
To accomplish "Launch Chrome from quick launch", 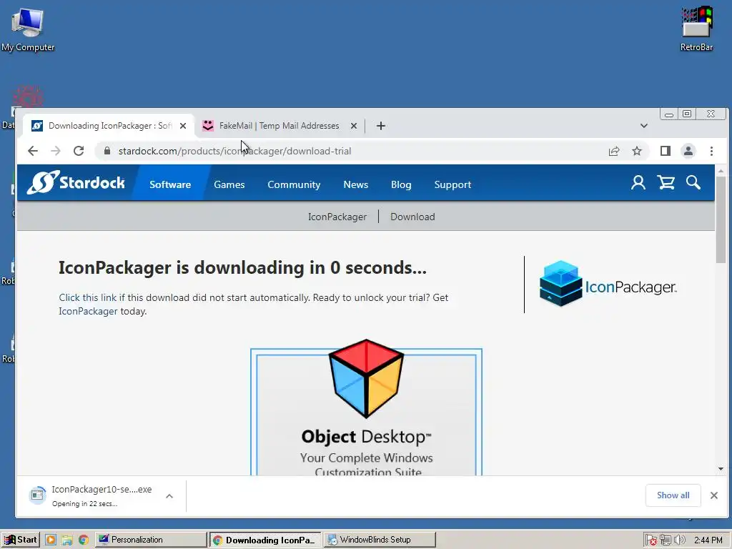I will point(83,540).
